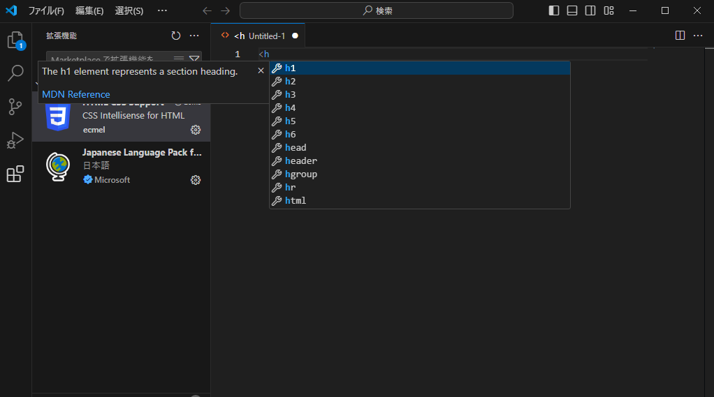The height and width of the screenshot is (397, 714).
Task: Switch to the Untitled-1 editor tab
Action: [266, 36]
